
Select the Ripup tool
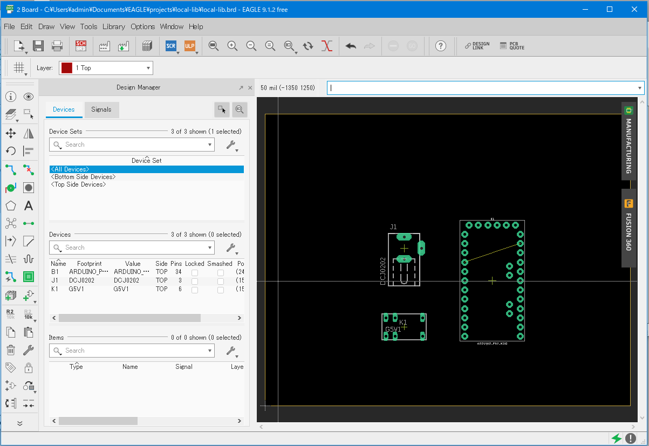pyautogui.click(x=29, y=169)
